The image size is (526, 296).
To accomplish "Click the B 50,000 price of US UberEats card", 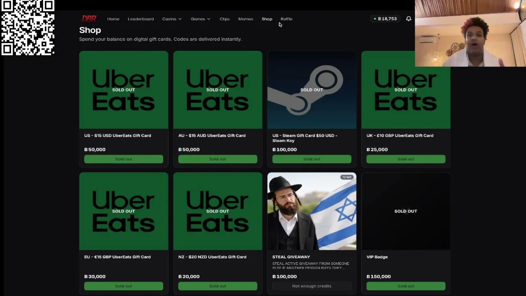I will (x=95, y=149).
